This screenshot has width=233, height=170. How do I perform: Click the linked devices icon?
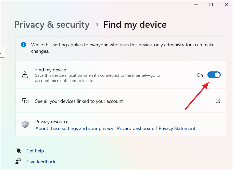tap(25, 101)
